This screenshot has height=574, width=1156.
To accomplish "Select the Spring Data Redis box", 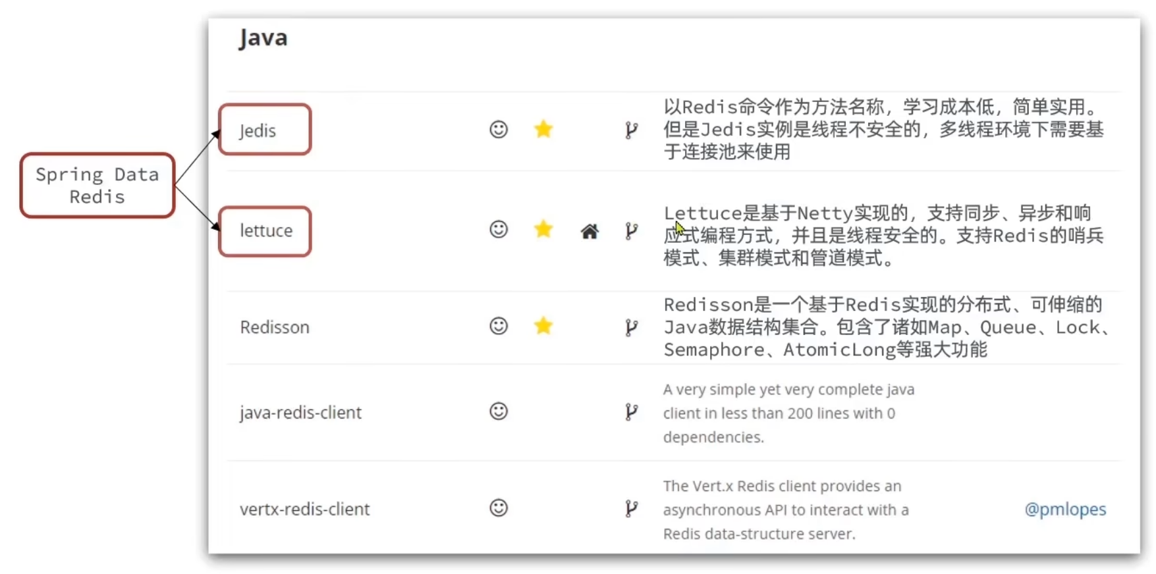I will (x=97, y=186).
